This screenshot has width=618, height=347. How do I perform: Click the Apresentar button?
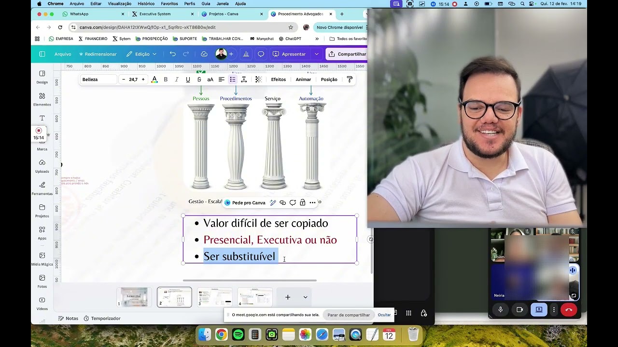click(x=289, y=54)
